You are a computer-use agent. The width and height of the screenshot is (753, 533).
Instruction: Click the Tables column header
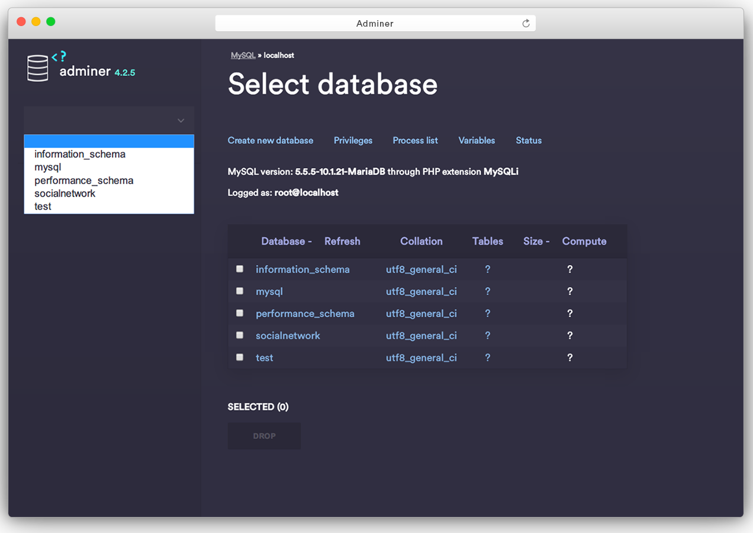(488, 241)
